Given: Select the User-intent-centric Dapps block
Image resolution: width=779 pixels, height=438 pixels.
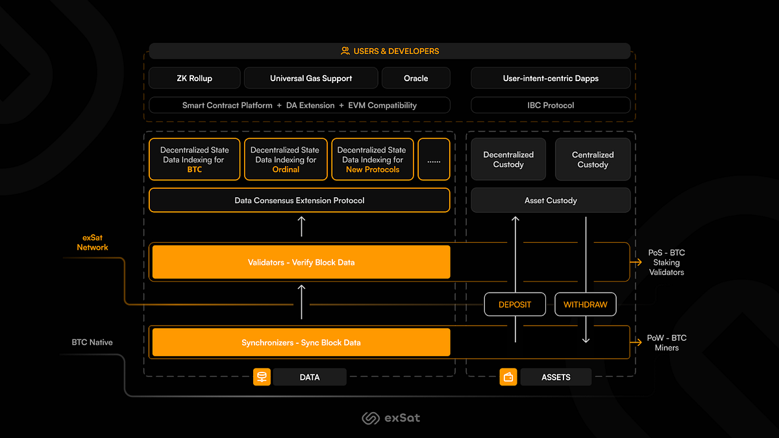Looking at the screenshot, I should pos(550,77).
